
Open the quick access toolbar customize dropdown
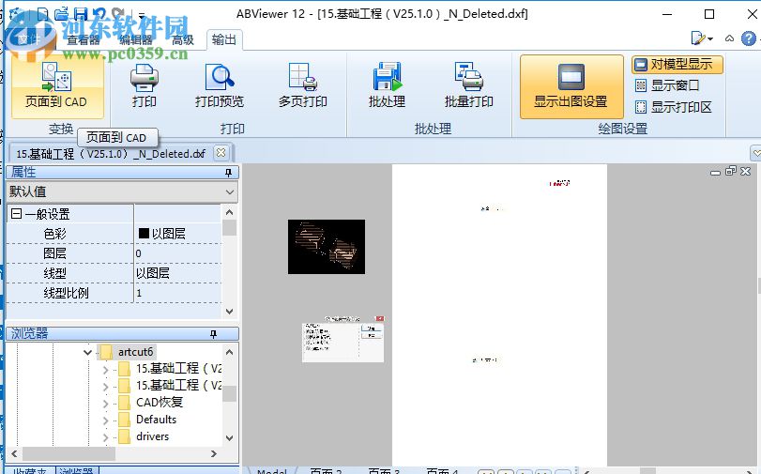click(142, 15)
